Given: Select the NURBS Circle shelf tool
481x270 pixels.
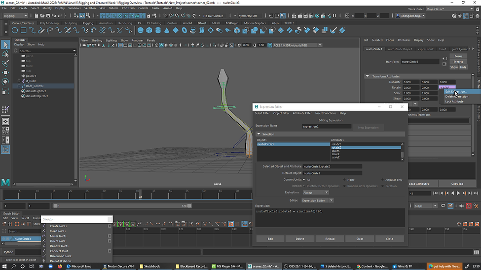Looking at the screenshot, I should tap(14, 31).
